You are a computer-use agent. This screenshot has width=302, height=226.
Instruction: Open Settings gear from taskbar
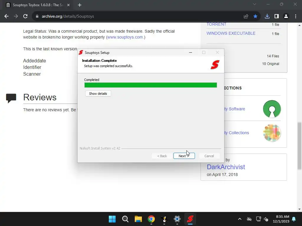click(177, 219)
